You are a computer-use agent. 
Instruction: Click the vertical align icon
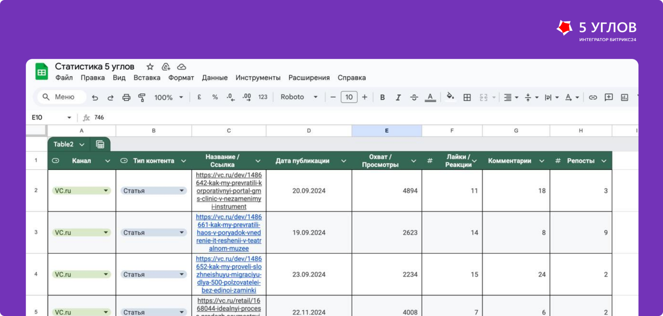(x=528, y=97)
